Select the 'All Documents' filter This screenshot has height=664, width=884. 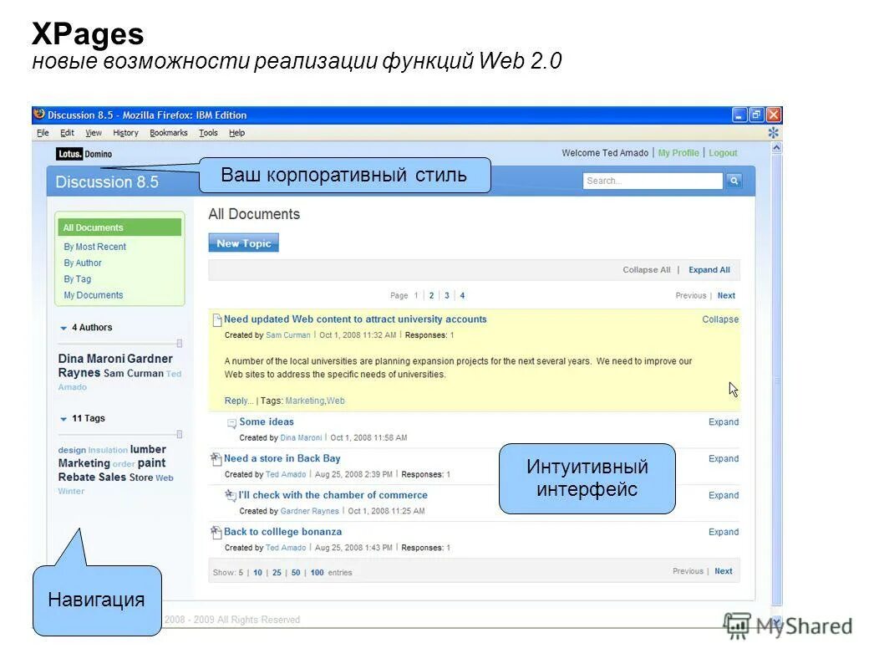click(x=94, y=227)
